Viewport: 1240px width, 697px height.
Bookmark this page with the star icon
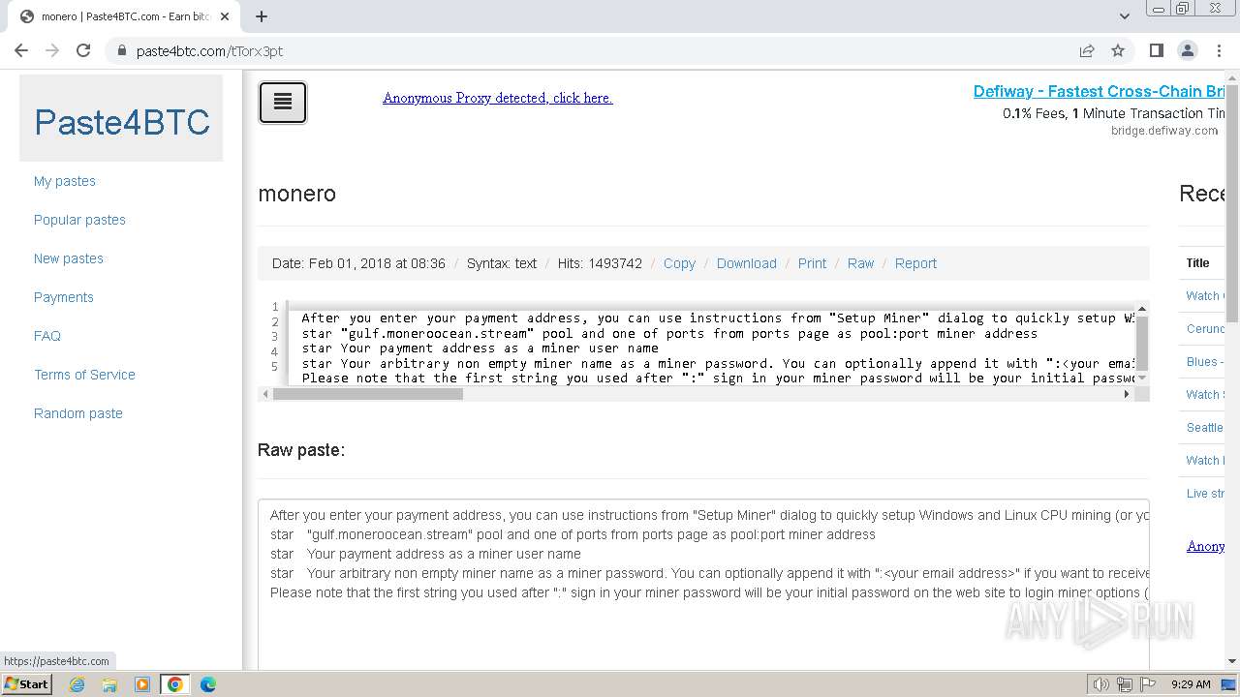(1118, 50)
